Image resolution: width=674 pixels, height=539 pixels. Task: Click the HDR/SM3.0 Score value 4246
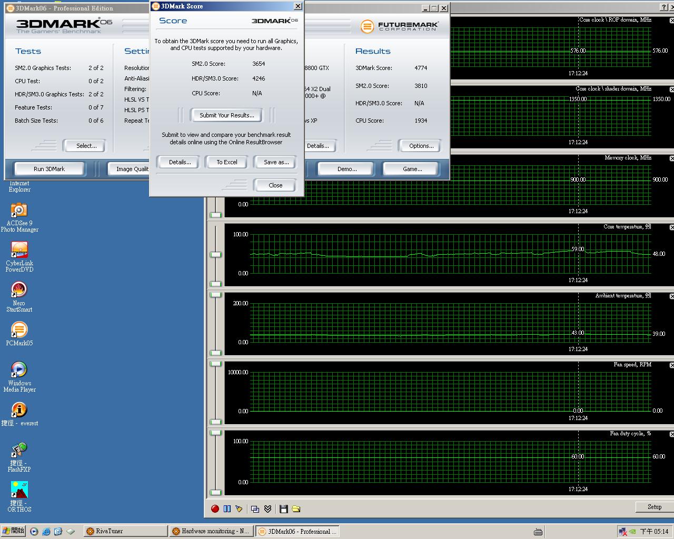point(259,78)
